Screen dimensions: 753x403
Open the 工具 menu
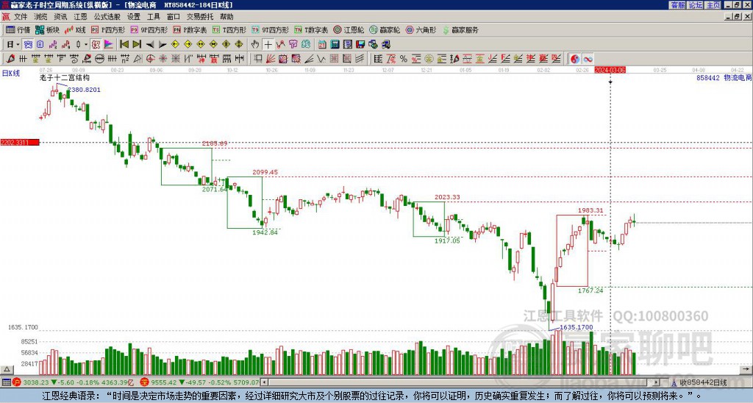(x=153, y=17)
